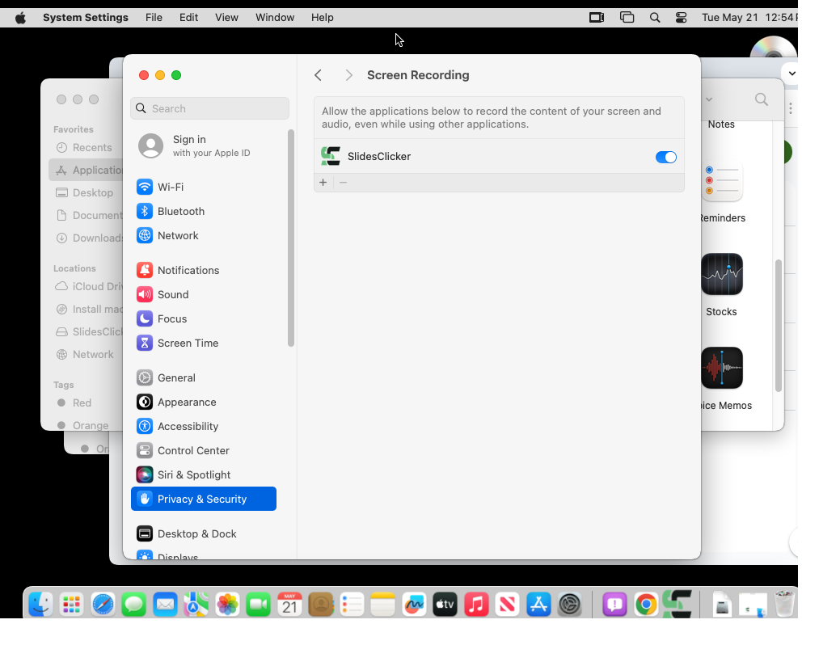Open the Window menu
840x645 pixels.
pos(275,18)
